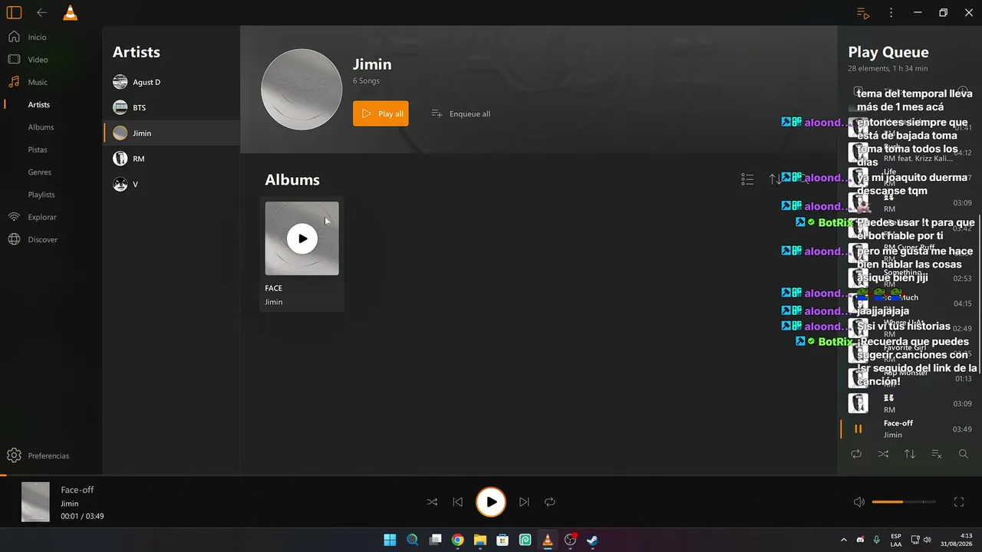Sort the play queue
Viewport: 982px width, 552px height.
pyautogui.click(x=910, y=454)
